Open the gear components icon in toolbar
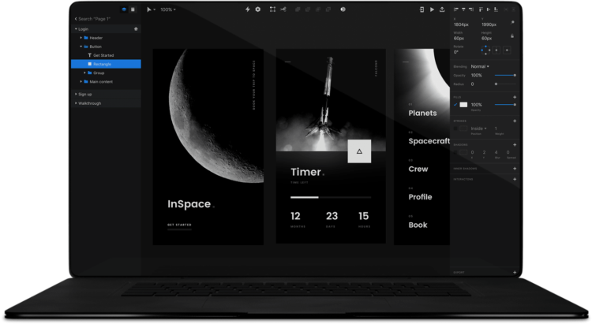The width and height of the screenshot is (592, 324). (x=258, y=9)
